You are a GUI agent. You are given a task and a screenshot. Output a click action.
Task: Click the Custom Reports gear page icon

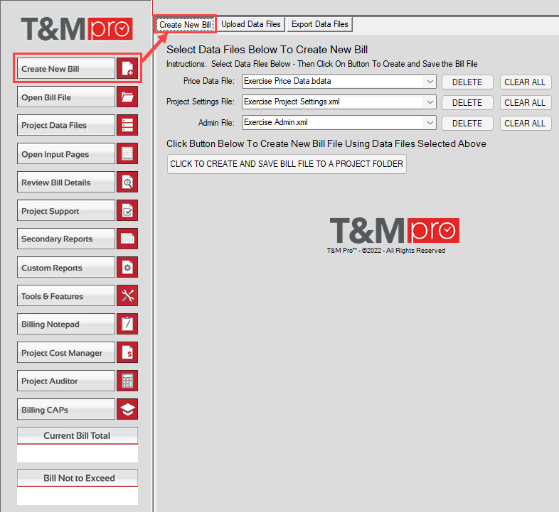click(x=127, y=267)
